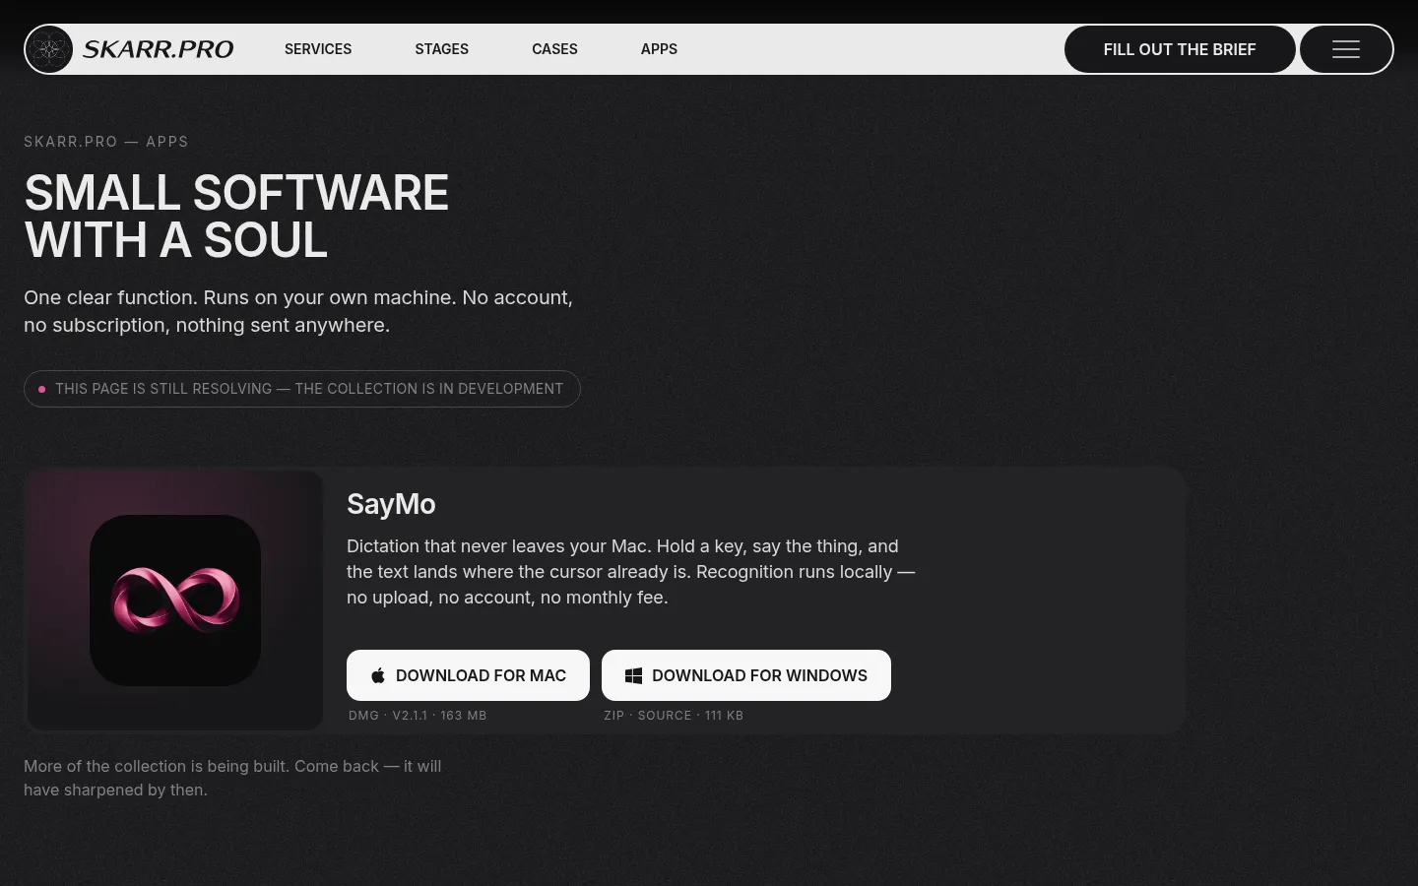Click the SayMo app title
This screenshot has width=1418, height=886.
(x=391, y=504)
